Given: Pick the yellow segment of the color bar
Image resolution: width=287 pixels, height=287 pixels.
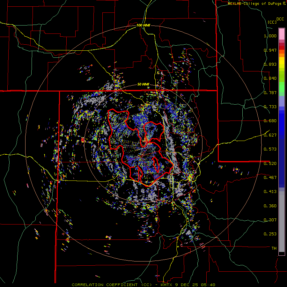Looking at the screenshot, I should click(282, 63).
